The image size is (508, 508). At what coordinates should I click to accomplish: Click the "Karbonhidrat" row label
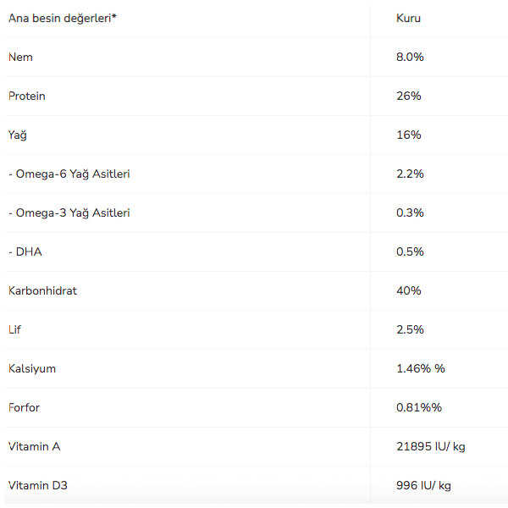(41, 290)
